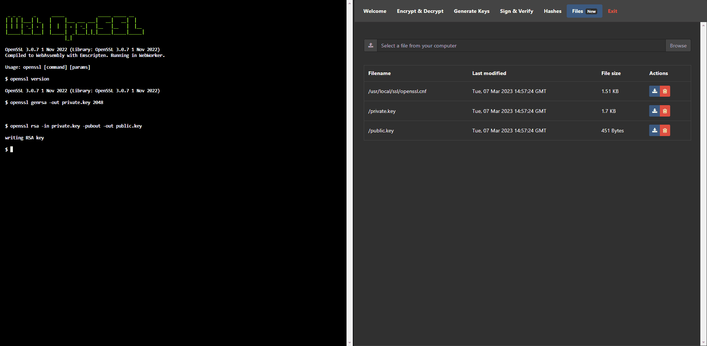
Task: Click the red Exit link
Action: 612,11
